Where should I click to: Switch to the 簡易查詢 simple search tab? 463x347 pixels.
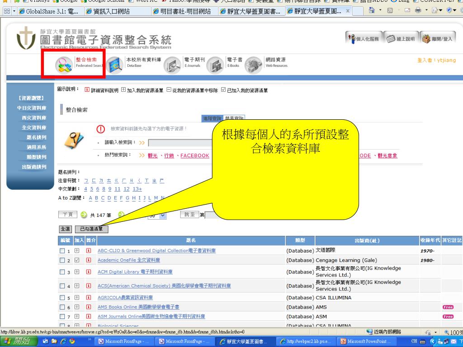234,118
